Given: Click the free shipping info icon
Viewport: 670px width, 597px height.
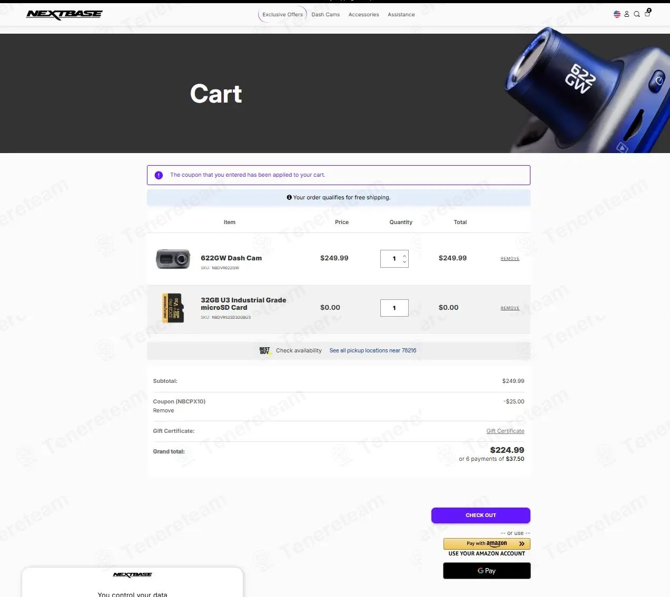Looking at the screenshot, I should tap(289, 197).
